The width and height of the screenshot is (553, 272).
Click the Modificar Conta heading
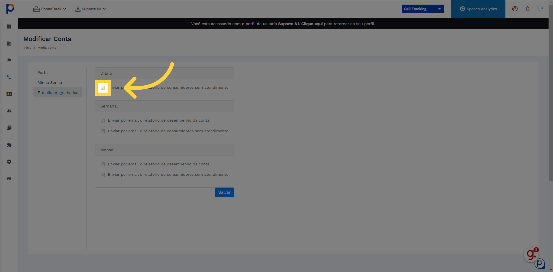[x=48, y=39]
